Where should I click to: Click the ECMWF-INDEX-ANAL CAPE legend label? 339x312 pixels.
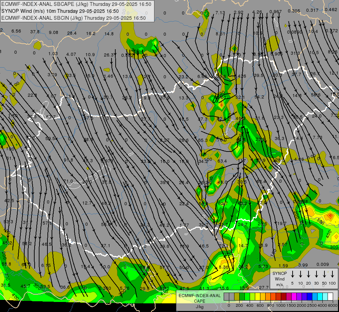pos(199,298)
